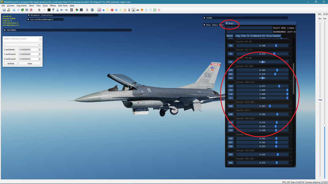Open the Tools menu
This screenshot has width=328, height=184.
tap(45, 6)
